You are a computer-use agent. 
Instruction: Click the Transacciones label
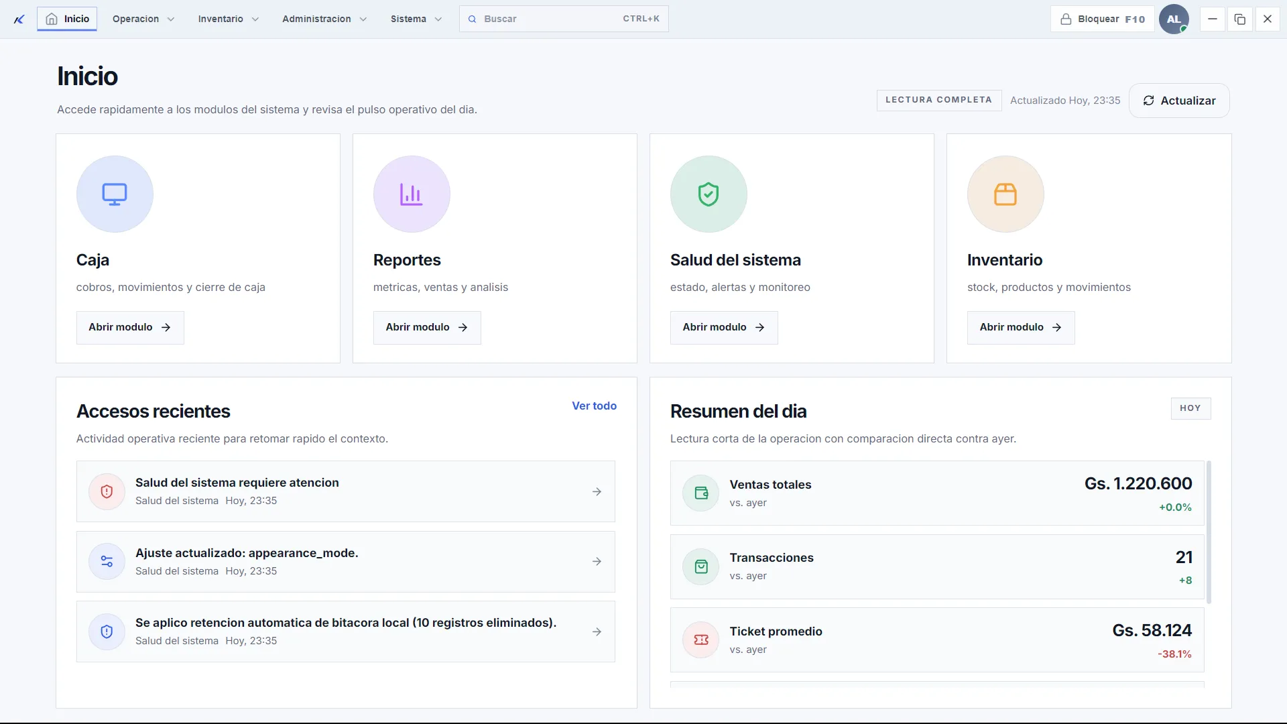tap(772, 558)
